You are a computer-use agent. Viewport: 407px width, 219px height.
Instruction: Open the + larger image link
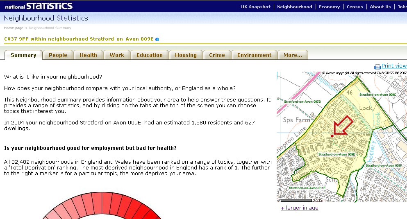pyautogui.click(x=300, y=208)
